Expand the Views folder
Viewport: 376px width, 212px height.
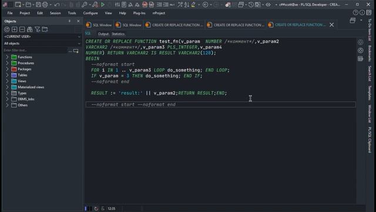coord(7,81)
